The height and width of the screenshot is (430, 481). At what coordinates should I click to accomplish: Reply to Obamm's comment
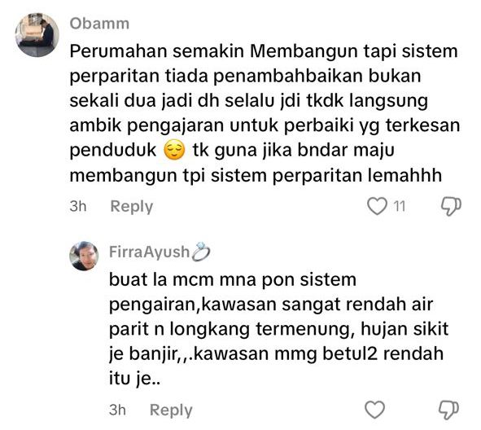[x=132, y=207]
